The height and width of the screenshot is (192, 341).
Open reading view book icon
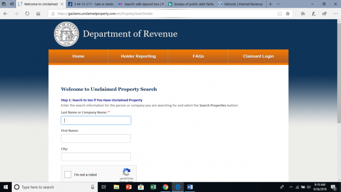point(280,14)
